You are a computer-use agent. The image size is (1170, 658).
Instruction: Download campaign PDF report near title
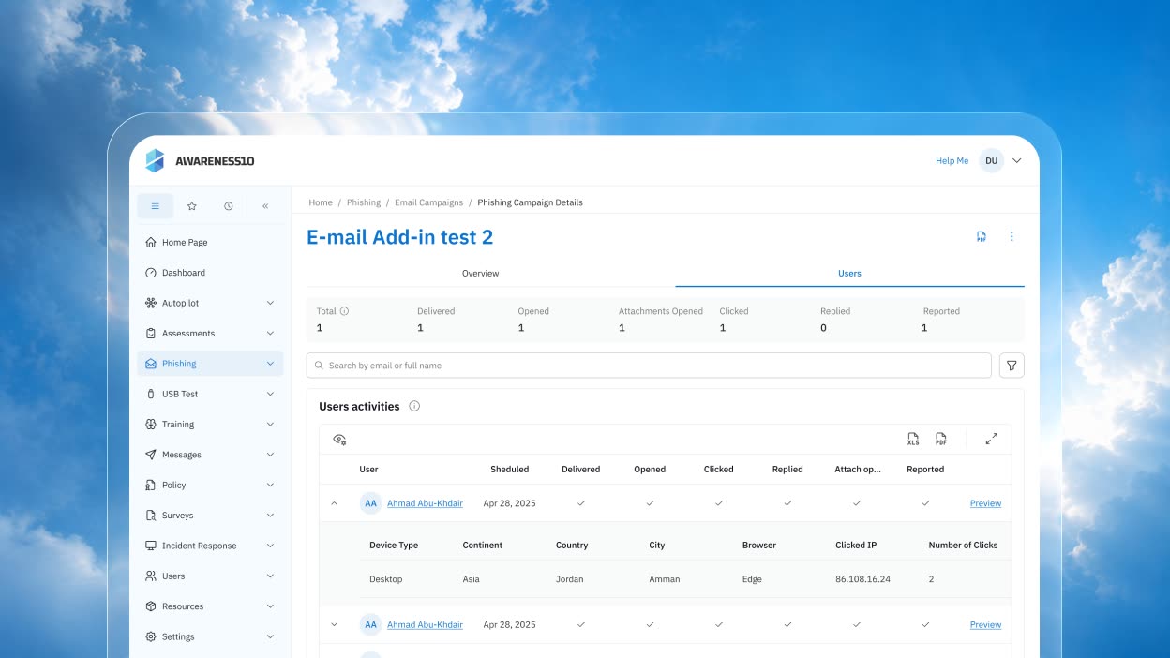pyautogui.click(x=981, y=237)
